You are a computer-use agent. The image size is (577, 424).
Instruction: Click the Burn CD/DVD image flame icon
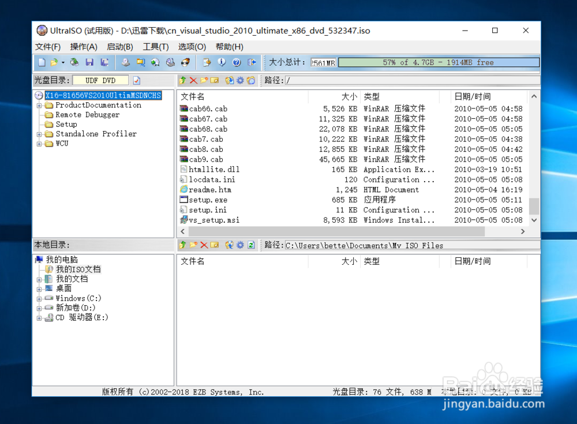[185, 62]
